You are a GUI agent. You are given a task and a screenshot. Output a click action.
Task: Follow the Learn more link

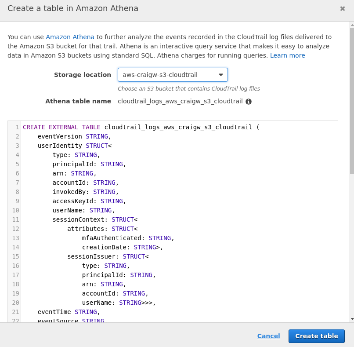coord(287,55)
